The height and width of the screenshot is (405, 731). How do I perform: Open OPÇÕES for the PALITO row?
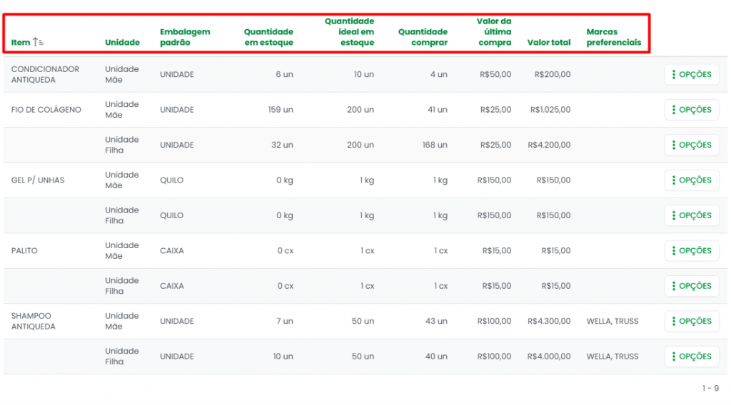coord(691,251)
